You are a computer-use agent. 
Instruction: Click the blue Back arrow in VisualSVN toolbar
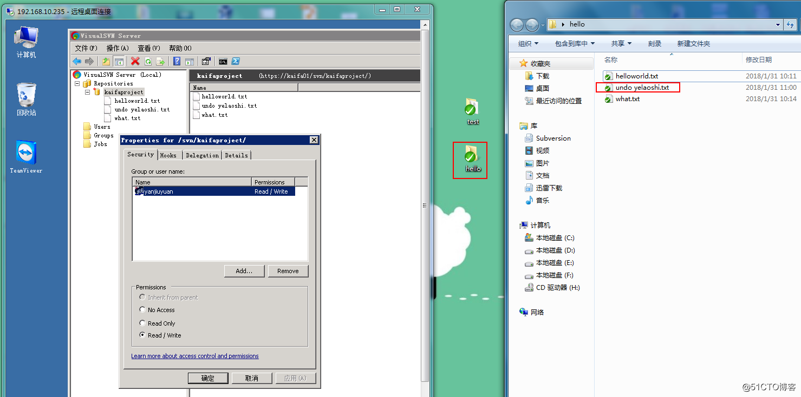(x=77, y=61)
